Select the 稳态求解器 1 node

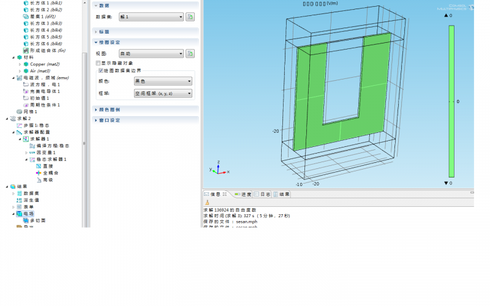[x=48, y=159]
